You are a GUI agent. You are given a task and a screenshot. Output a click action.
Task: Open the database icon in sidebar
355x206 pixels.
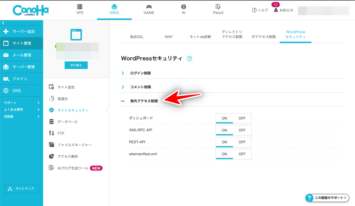[51, 122]
